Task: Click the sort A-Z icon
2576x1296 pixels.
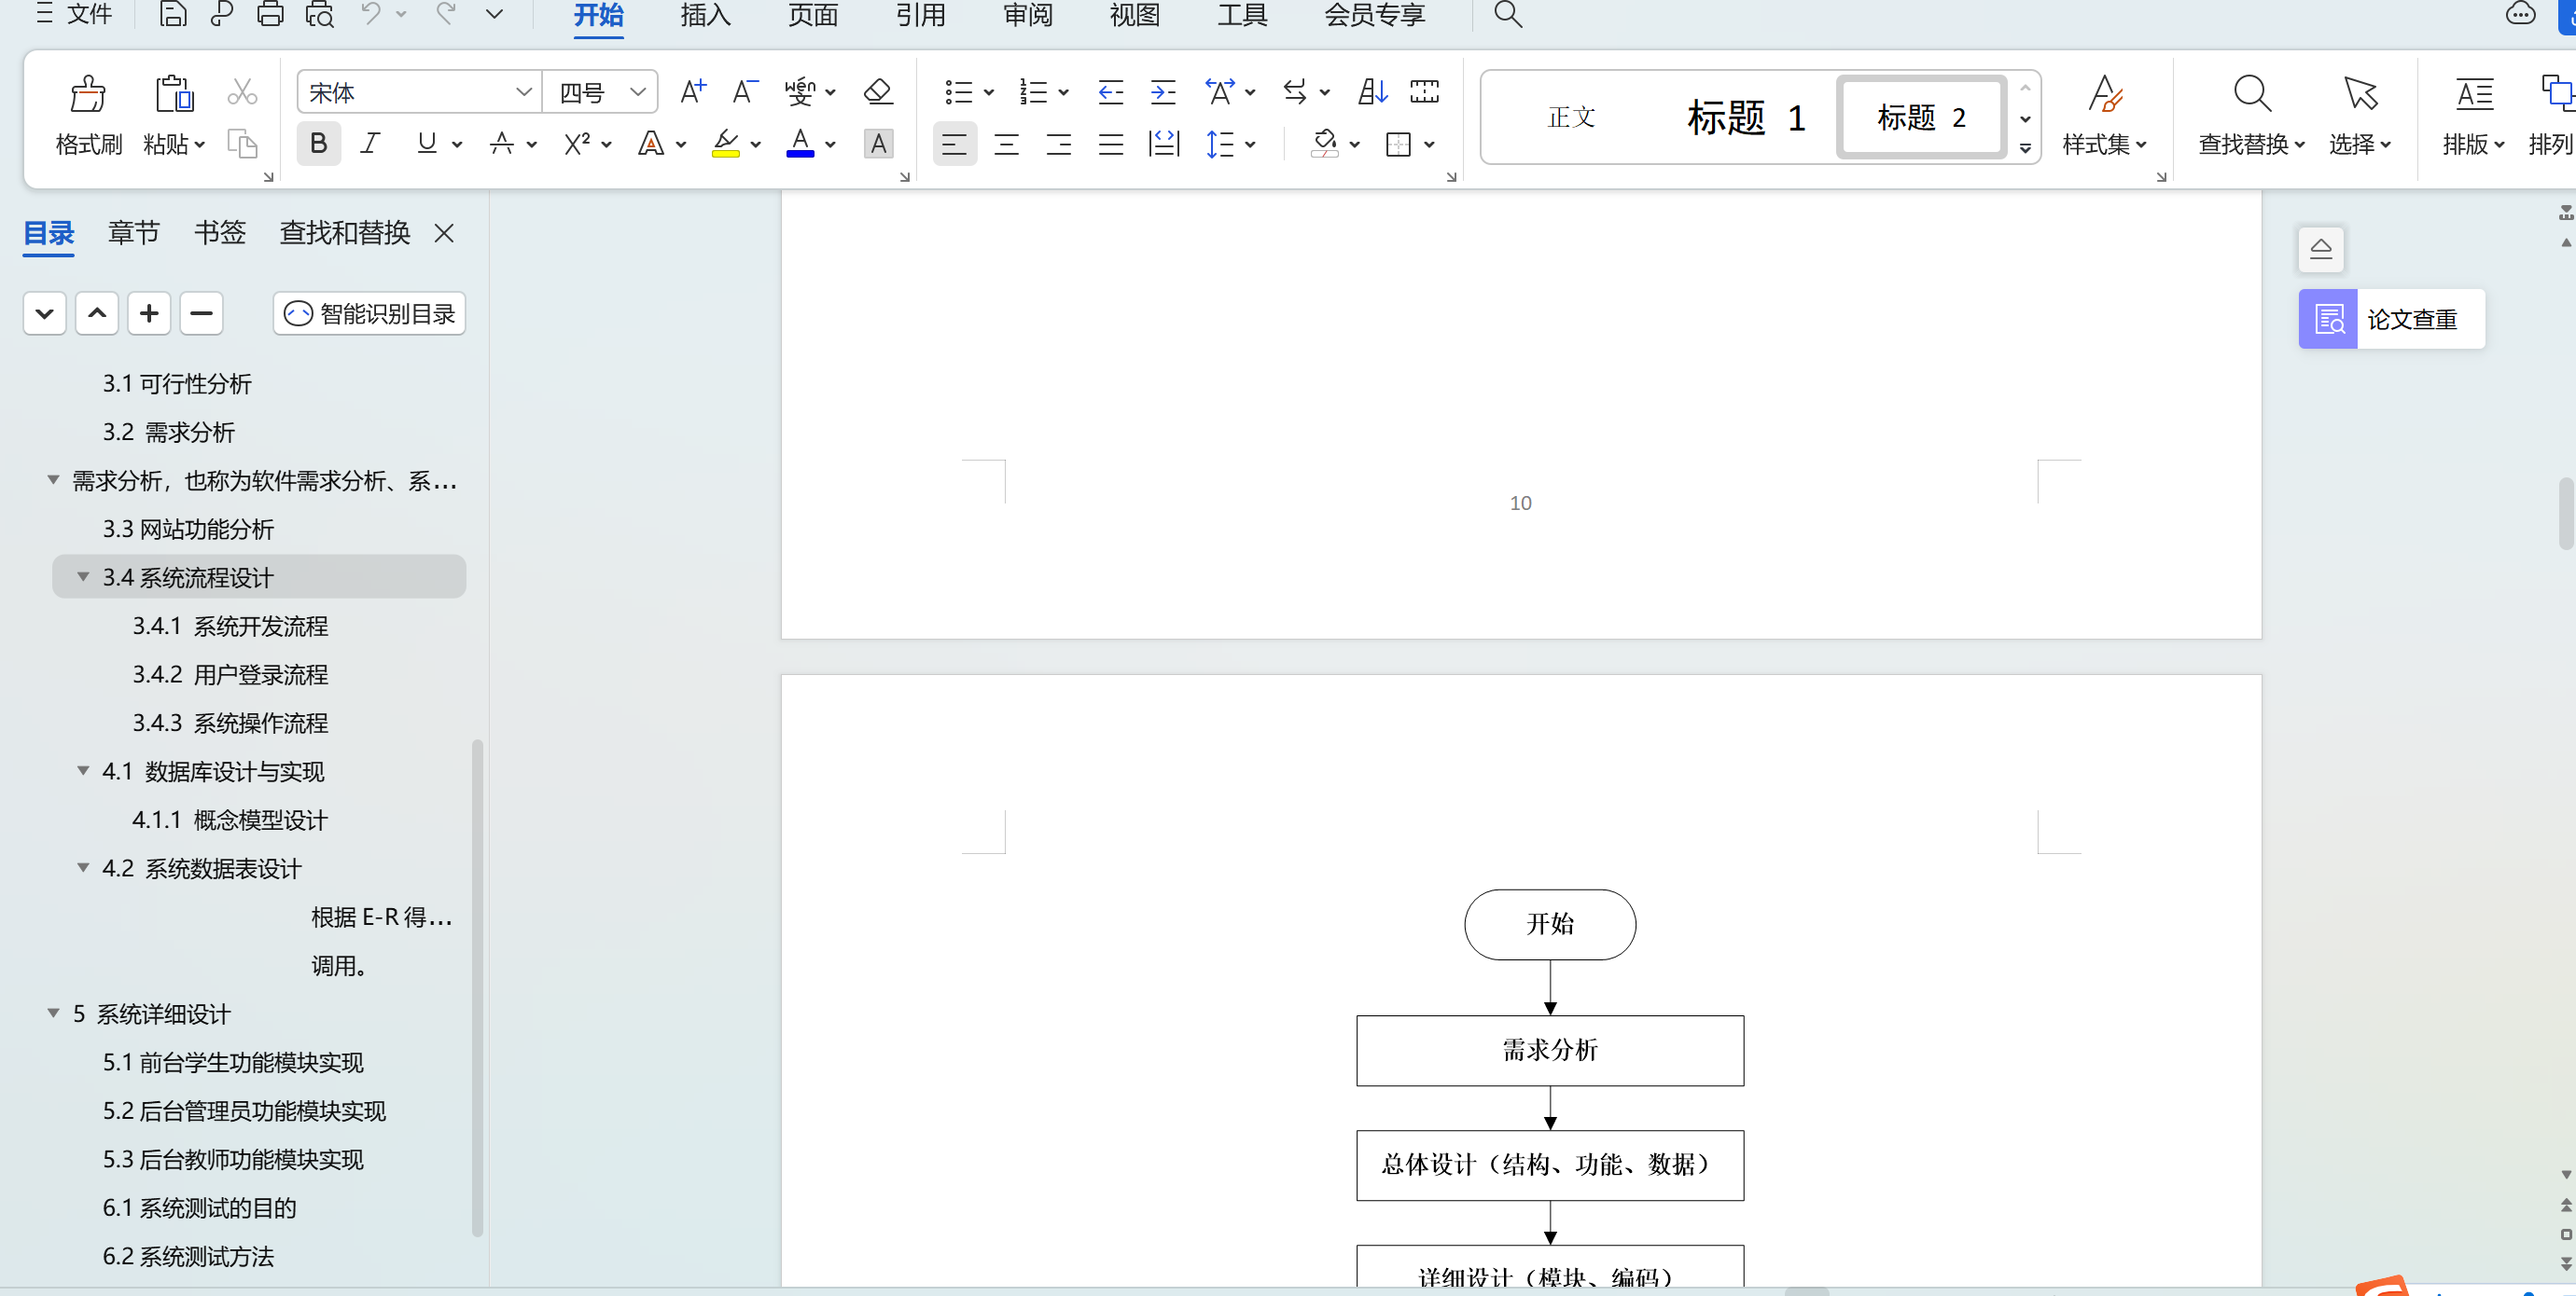Action: click(1372, 93)
